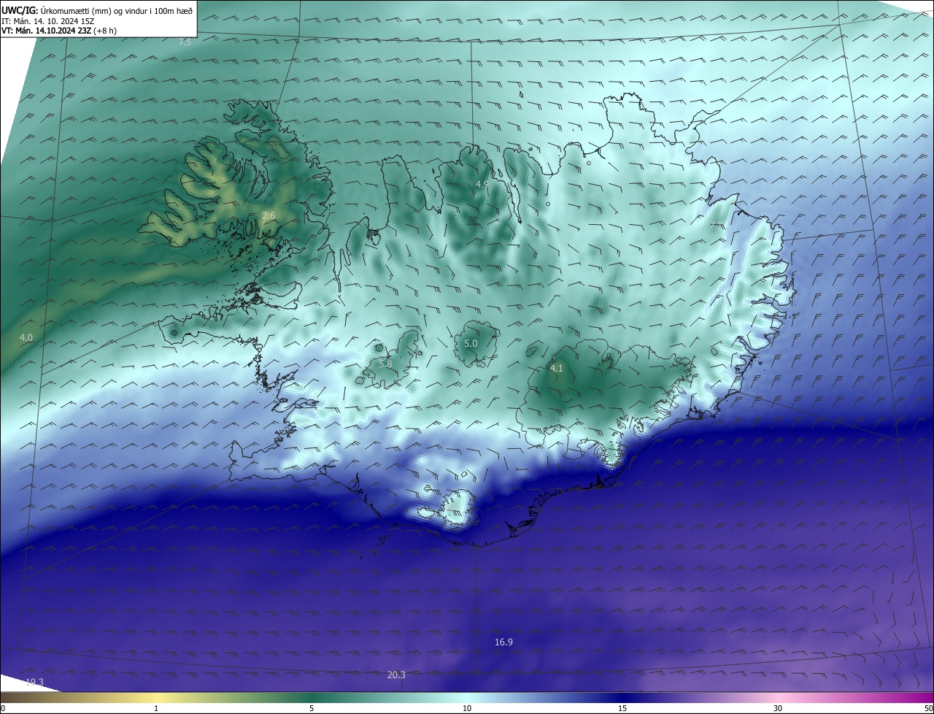Image resolution: width=934 pixels, height=714 pixels.
Task: Click the 15 tick label on the color scale
Action: pyautogui.click(x=622, y=708)
